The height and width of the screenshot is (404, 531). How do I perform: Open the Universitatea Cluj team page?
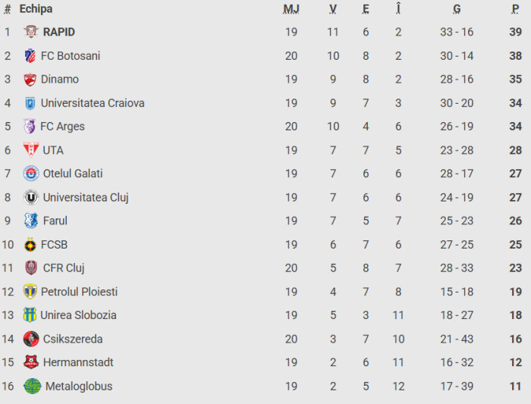point(86,197)
